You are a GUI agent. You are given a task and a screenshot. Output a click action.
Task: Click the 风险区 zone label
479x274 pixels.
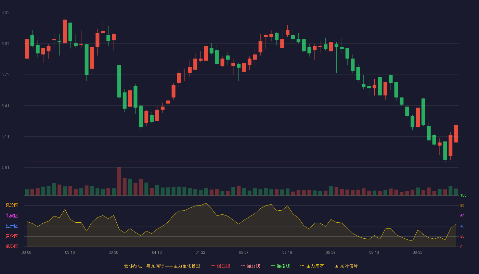tap(12, 206)
